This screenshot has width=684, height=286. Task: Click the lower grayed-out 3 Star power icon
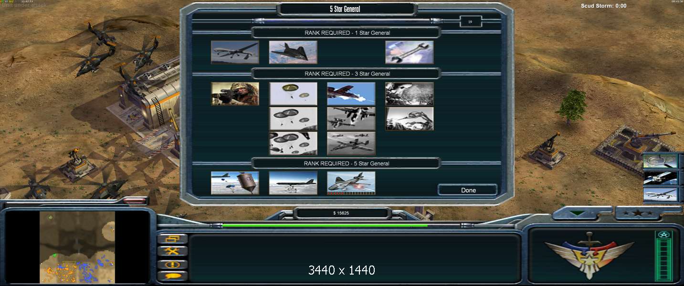click(x=410, y=119)
